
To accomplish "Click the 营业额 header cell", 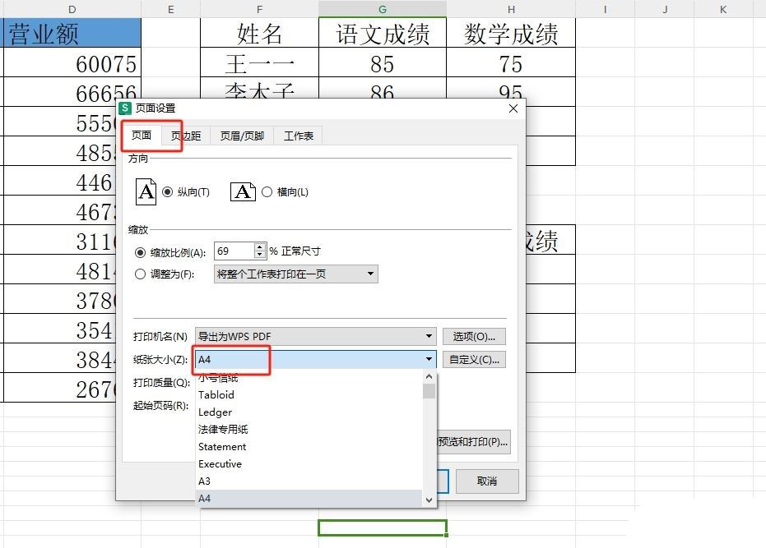I will click(72, 33).
